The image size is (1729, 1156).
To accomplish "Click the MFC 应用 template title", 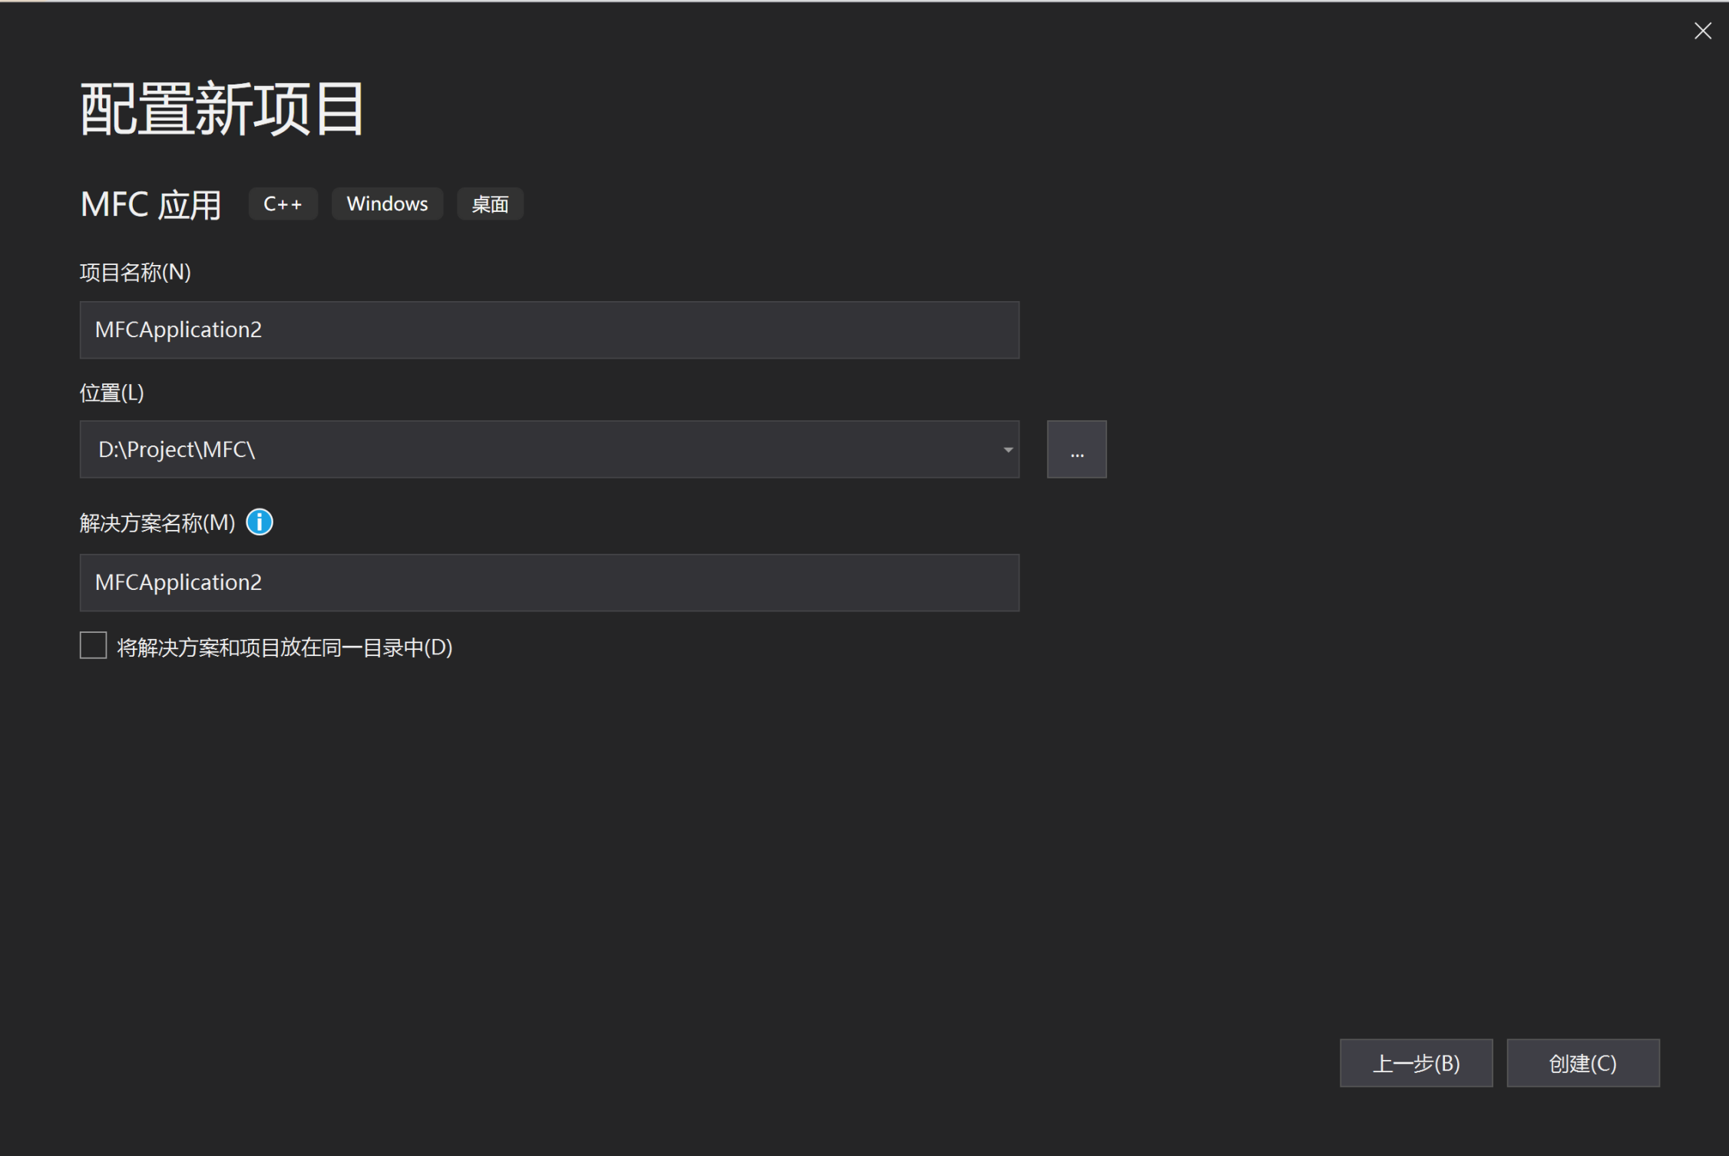I will pos(150,204).
